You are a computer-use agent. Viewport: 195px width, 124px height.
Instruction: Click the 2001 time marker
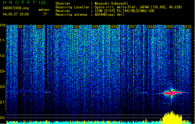tap(20, 27)
